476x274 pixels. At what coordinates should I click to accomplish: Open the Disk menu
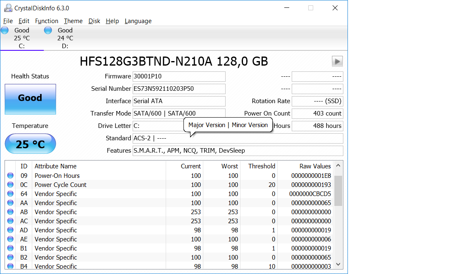click(x=94, y=21)
